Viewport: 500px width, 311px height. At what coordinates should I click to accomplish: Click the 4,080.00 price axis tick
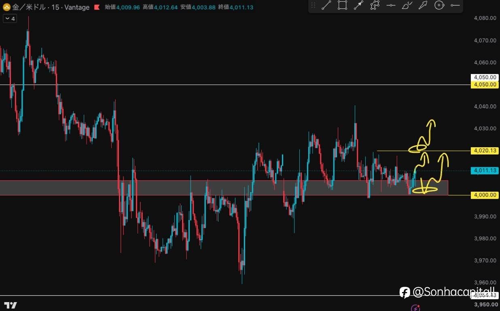coord(485,18)
